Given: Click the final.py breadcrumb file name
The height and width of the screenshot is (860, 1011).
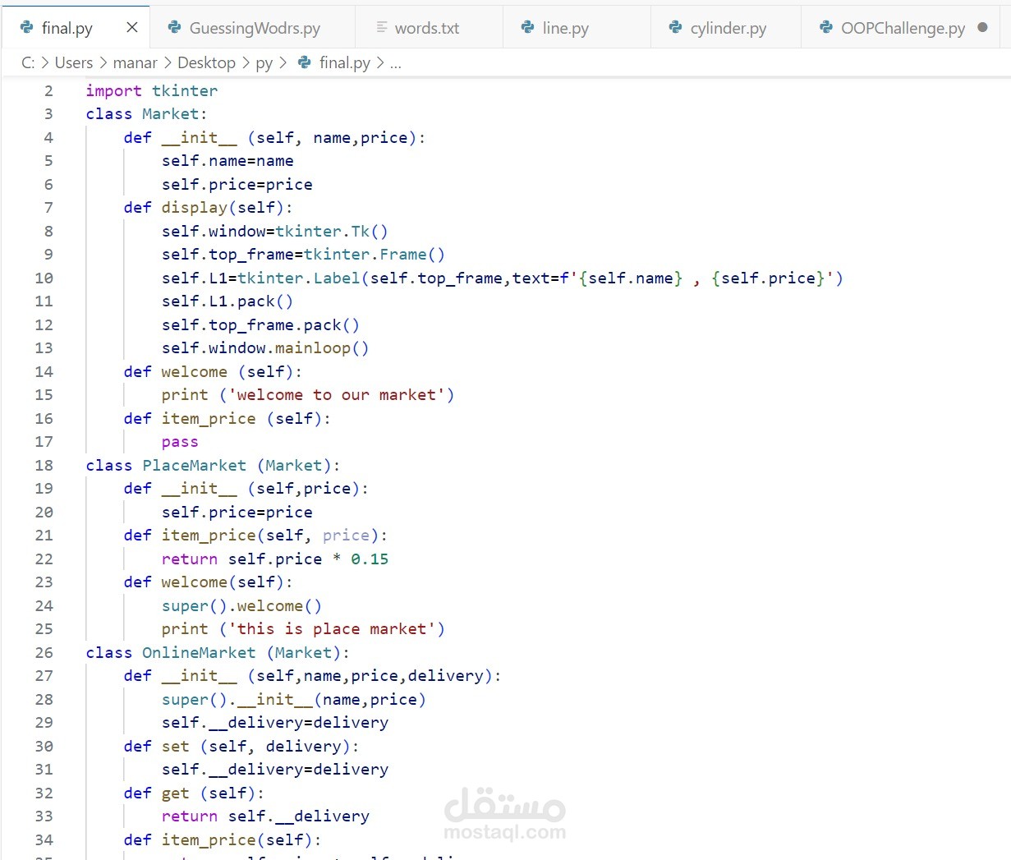Looking at the screenshot, I should (344, 62).
